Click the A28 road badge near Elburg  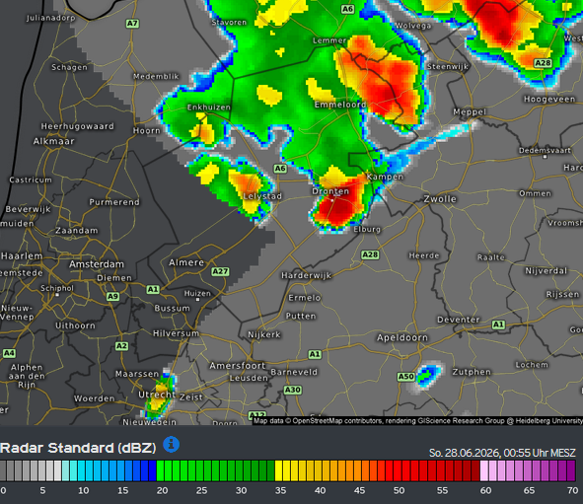click(370, 254)
